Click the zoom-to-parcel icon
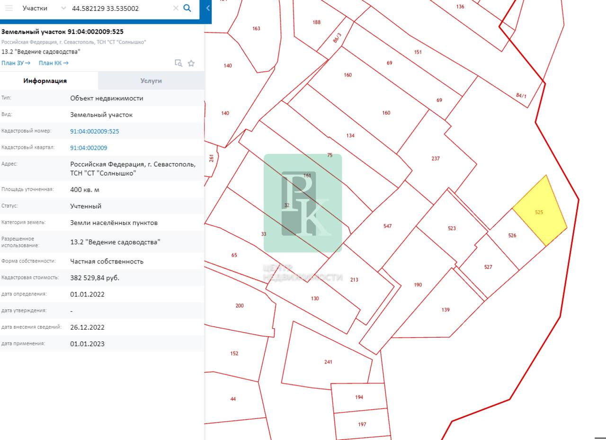The width and height of the screenshot is (606, 440). 178,63
